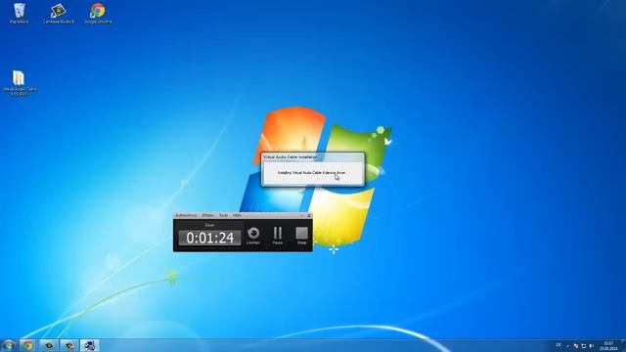
Task: Open the Aufzeichnung menu in the recorder
Action: [187, 215]
